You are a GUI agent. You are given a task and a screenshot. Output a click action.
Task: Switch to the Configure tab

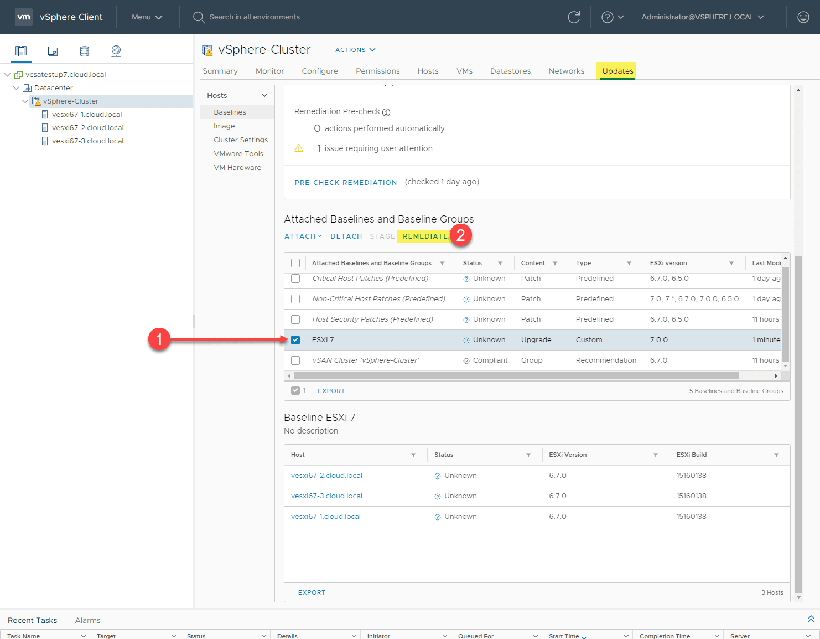(x=320, y=71)
